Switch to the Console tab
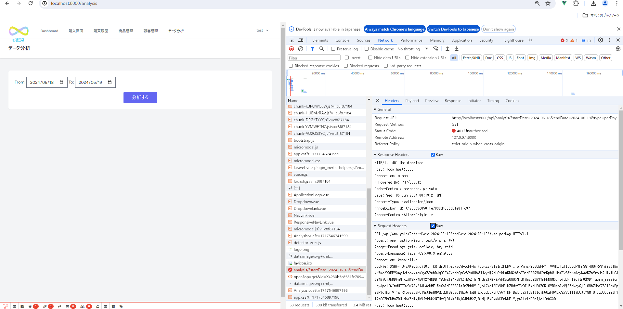This screenshot has width=623, height=309. (342, 40)
